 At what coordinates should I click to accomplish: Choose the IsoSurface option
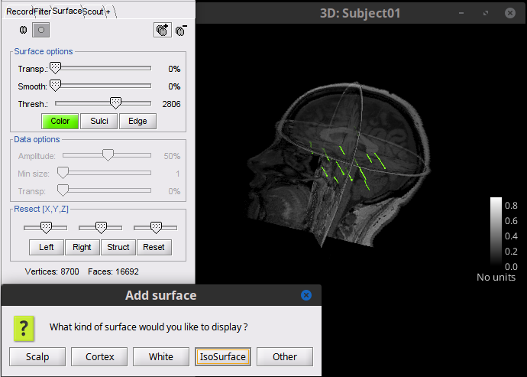(x=222, y=356)
